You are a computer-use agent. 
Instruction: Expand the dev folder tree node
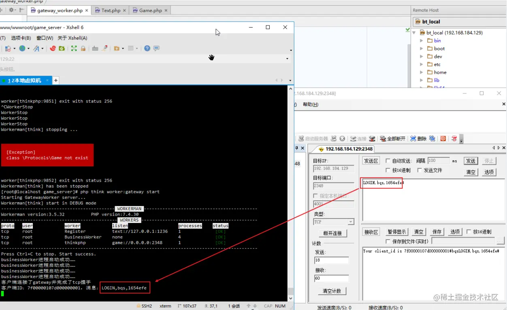(x=421, y=57)
